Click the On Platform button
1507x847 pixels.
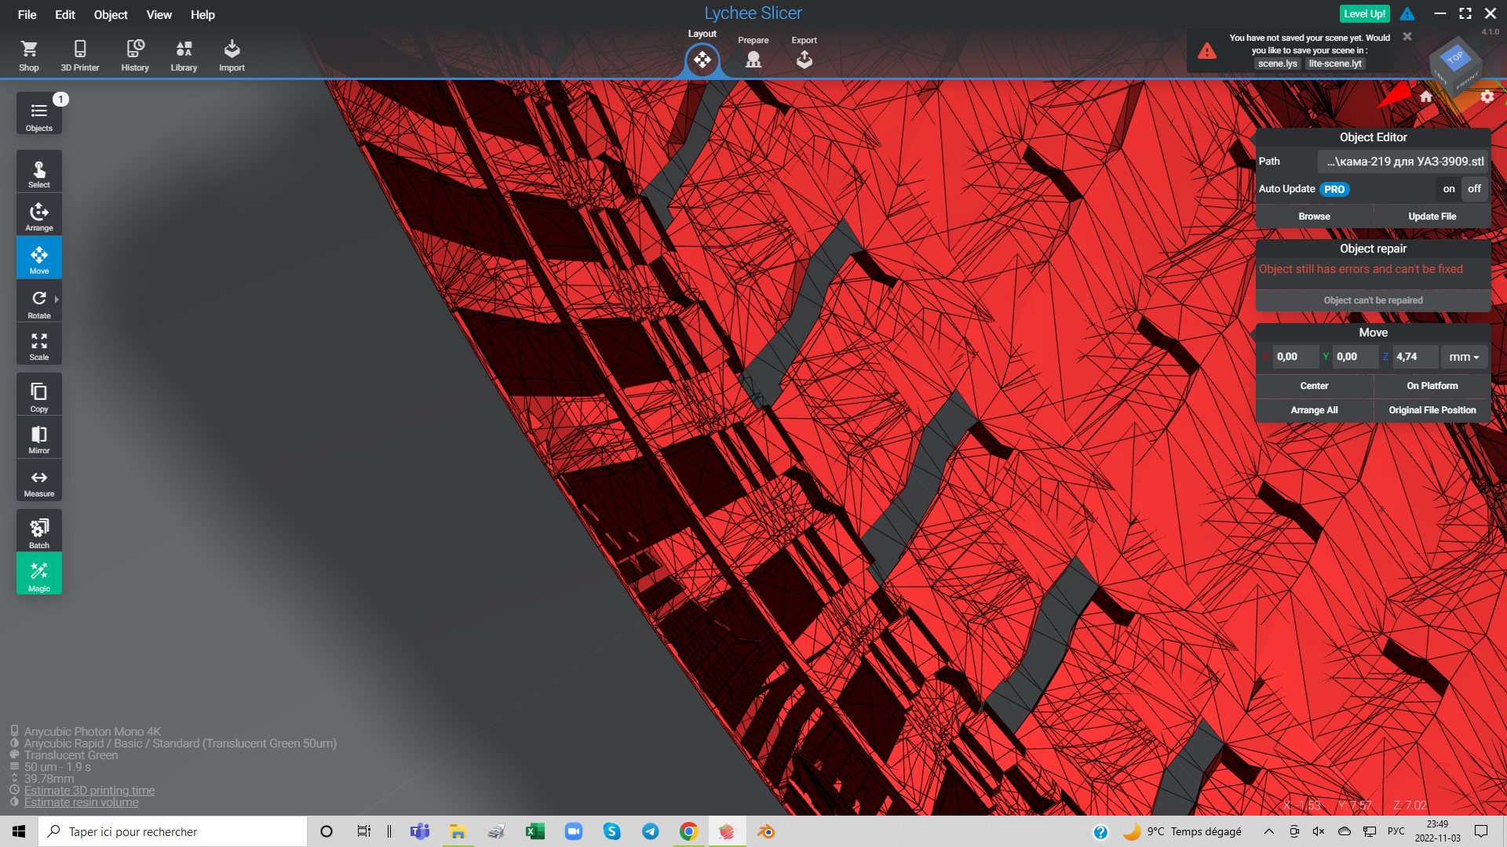click(1432, 386)
